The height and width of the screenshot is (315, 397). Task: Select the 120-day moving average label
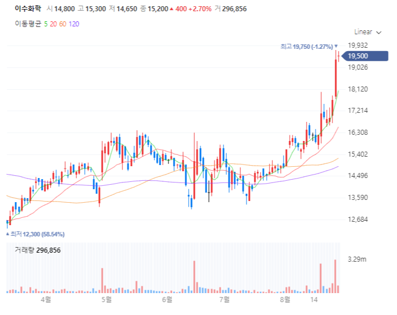coord(74,24)
